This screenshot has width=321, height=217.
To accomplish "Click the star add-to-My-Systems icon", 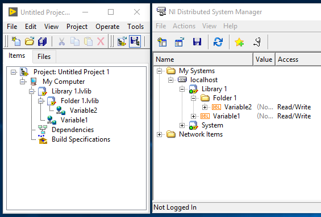I will (x=239, y=42).
